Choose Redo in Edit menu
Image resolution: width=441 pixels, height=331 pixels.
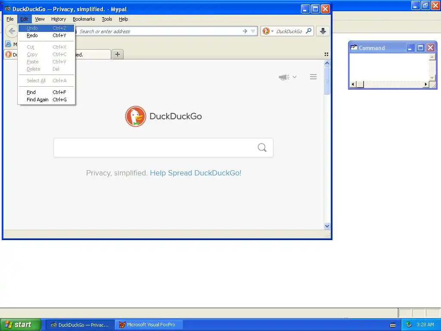click(47, 35)
